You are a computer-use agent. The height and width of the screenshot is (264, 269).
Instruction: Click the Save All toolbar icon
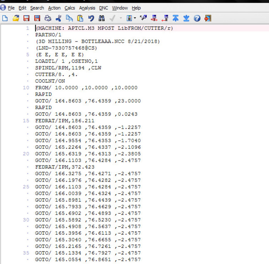(x=37, y=18)
